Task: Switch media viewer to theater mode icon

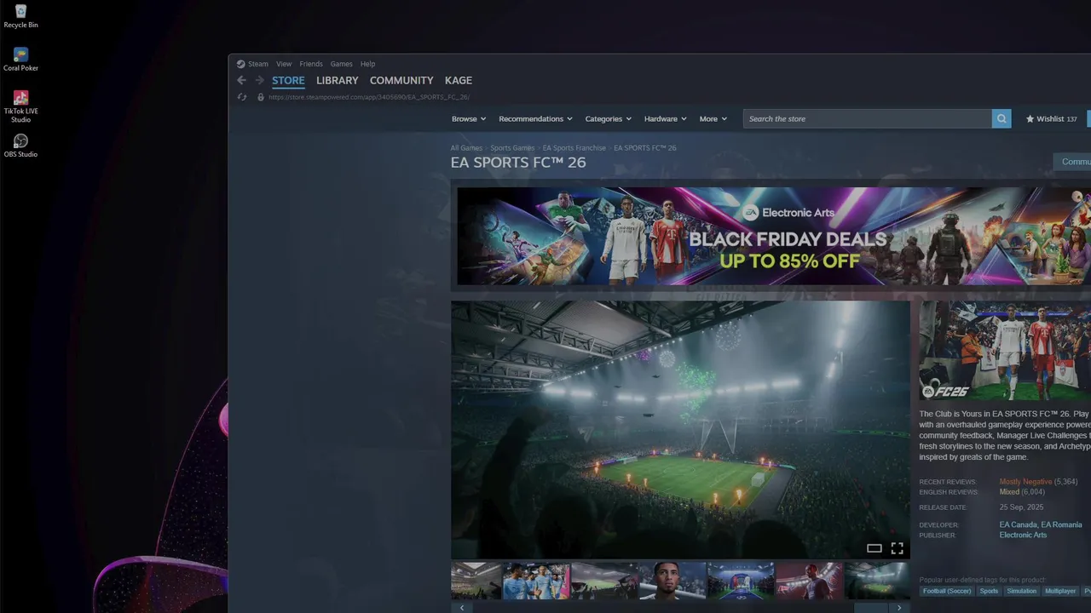Action: (874, 548)
